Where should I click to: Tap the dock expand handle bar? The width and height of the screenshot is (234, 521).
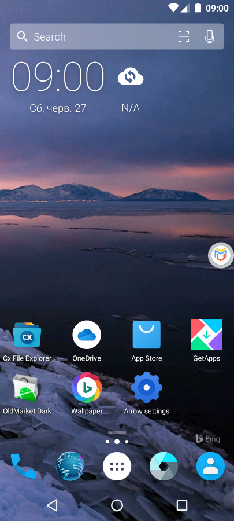(117, 432)
